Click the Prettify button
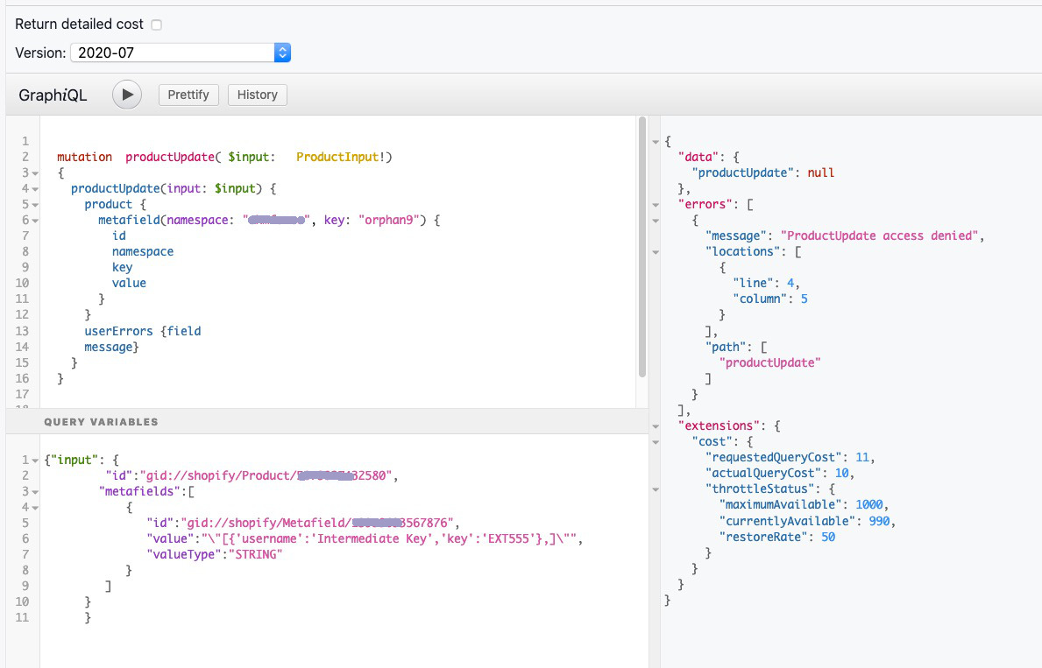This screenshot has width=1042, height=668. [188, 95]
